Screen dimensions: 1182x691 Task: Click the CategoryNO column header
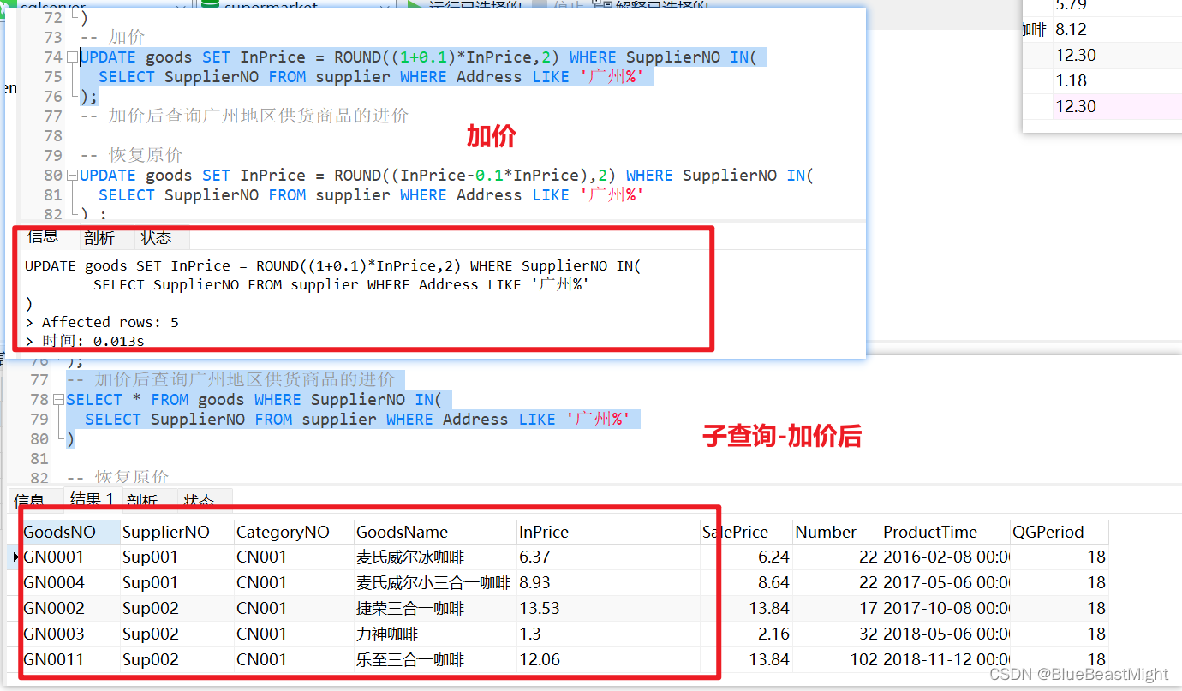(x=295, y=532)
